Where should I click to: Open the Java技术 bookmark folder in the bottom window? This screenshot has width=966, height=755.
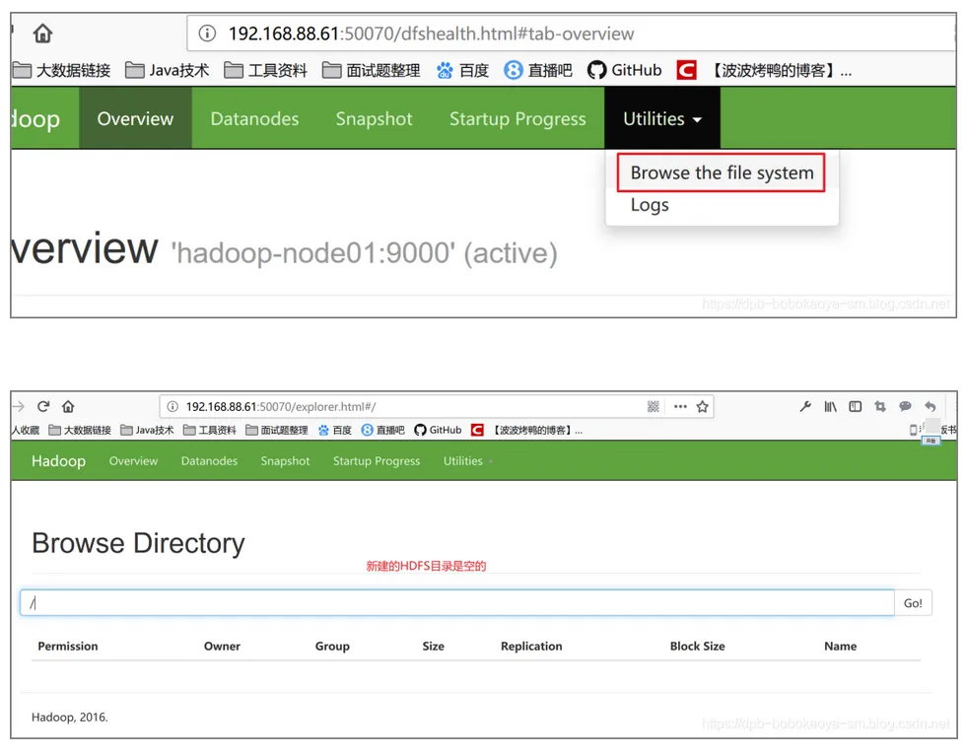147,430
